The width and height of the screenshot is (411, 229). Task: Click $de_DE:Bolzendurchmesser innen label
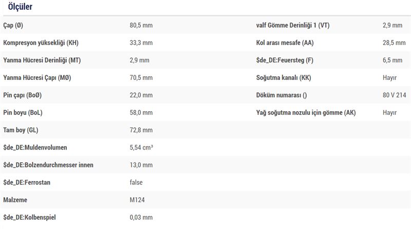48,165
